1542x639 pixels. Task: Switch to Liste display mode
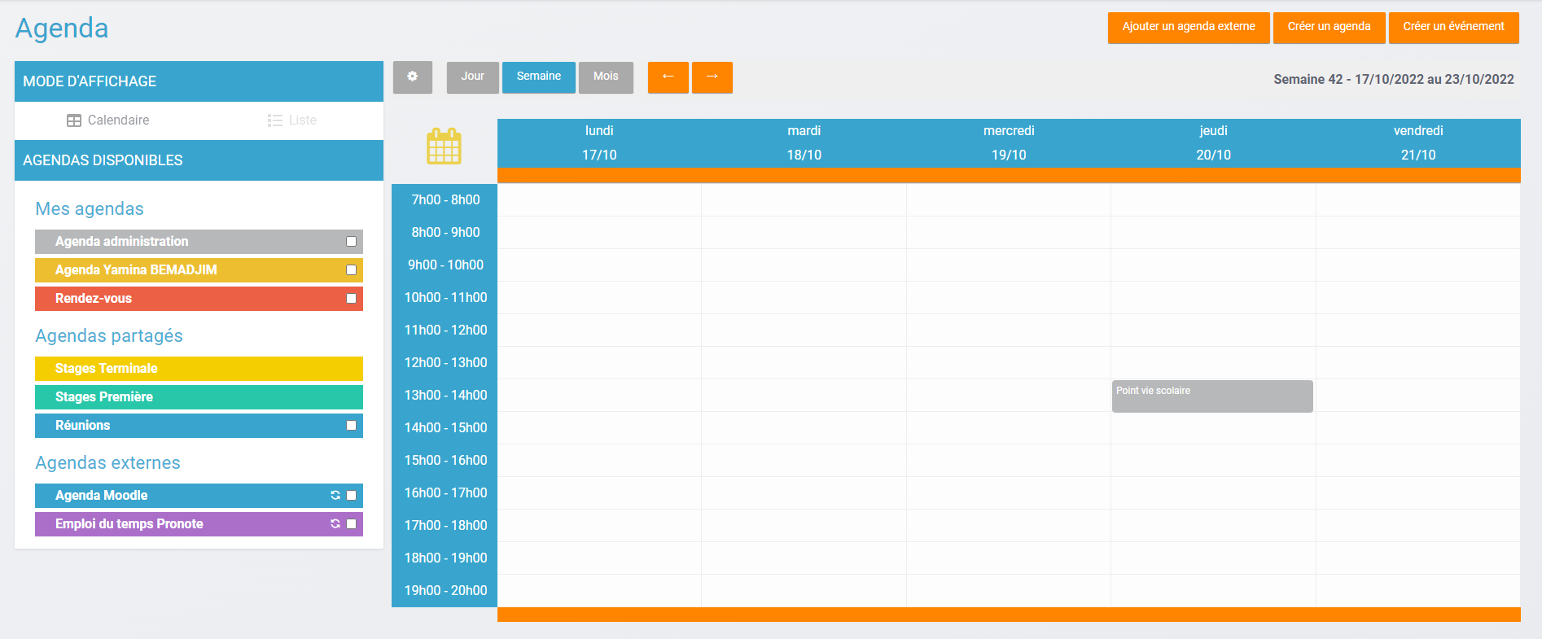[x=292, y=120]
